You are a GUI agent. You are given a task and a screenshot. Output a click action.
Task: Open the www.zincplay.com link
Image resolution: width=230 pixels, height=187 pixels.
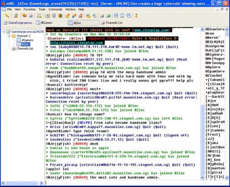tap(151, 30)
